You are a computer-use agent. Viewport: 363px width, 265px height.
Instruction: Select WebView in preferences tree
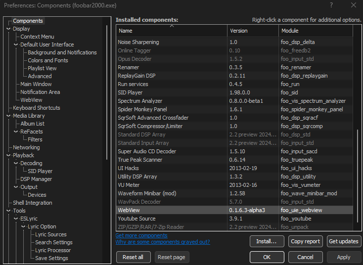pos(31,100)
